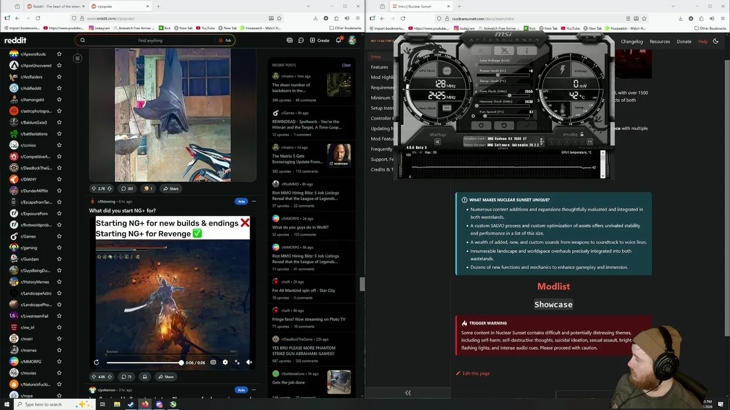The height and width of the screenshot is (410, 730).
Task: Star r/Gundam in the sidebar
Action: pos(59,259)
